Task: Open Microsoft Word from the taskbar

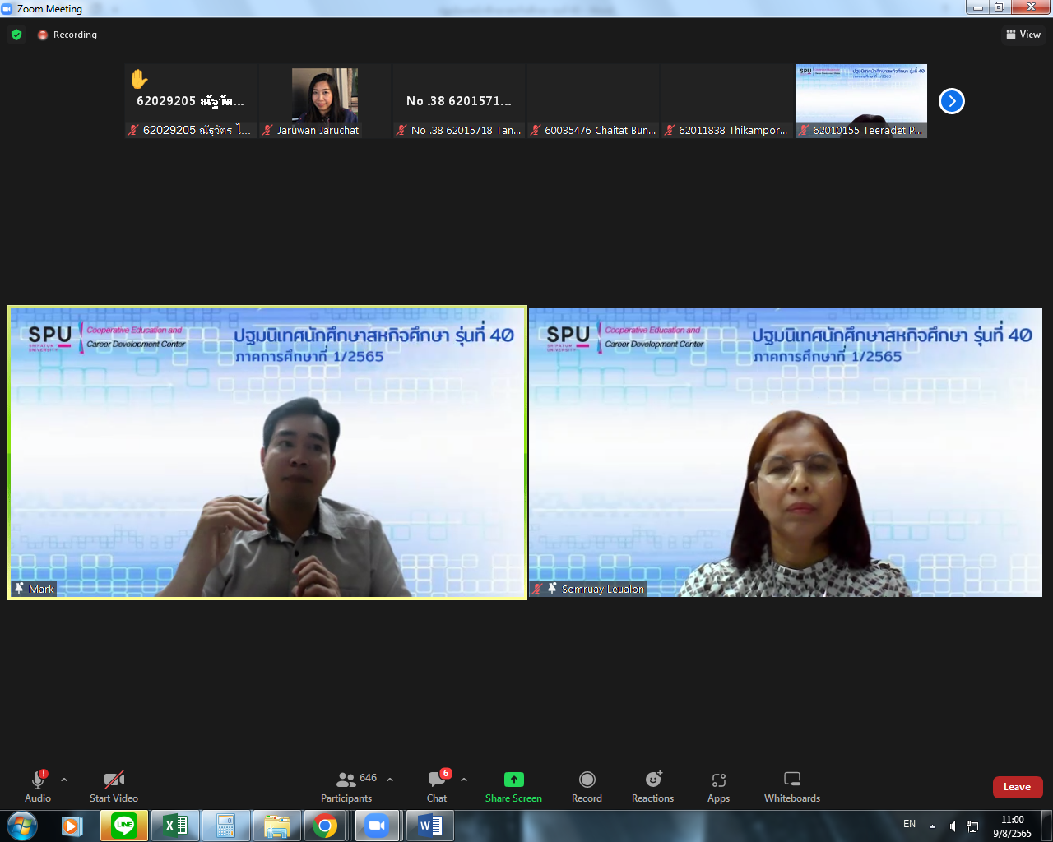Action: 429,826
